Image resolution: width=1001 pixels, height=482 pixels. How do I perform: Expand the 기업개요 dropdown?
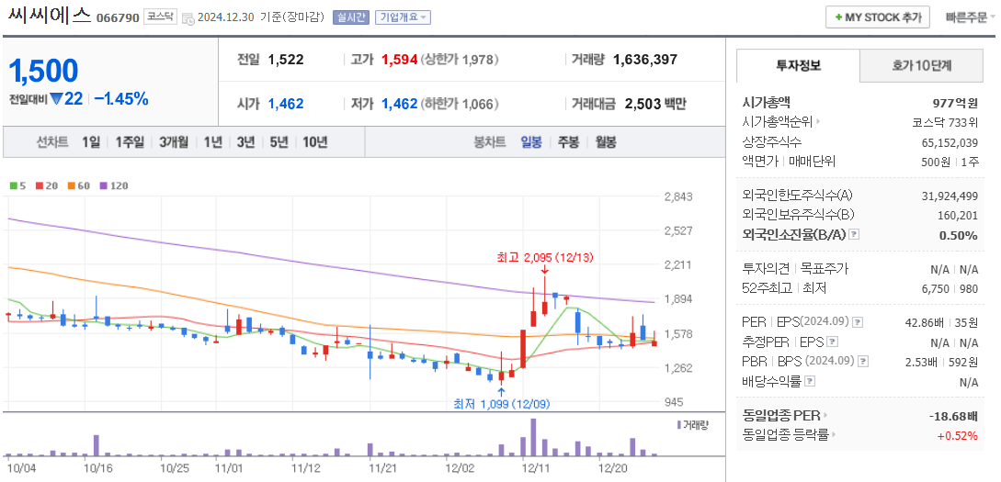click(403, 17)
